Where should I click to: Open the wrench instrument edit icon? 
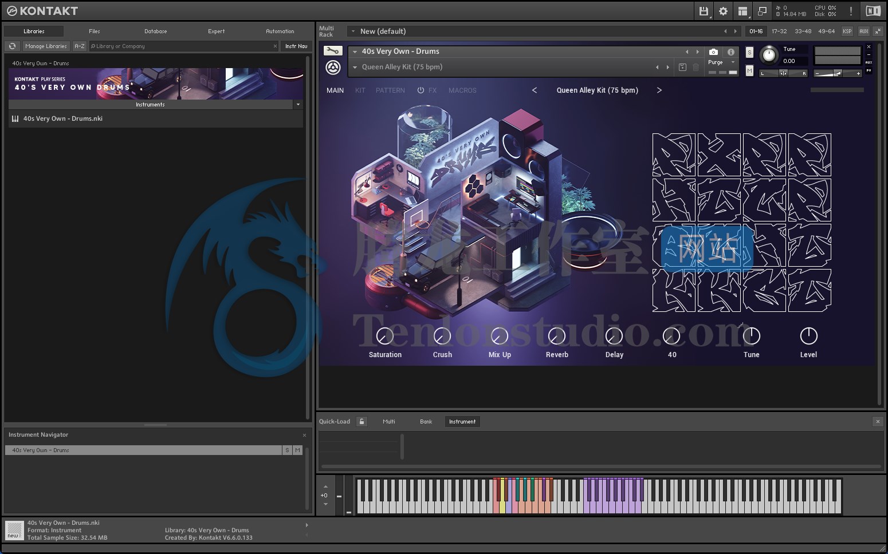tap(332, 51)
